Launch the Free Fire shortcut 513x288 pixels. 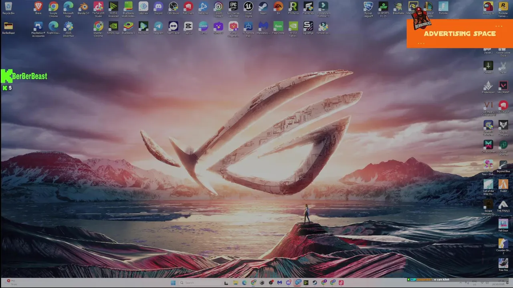tap(503, 265)
